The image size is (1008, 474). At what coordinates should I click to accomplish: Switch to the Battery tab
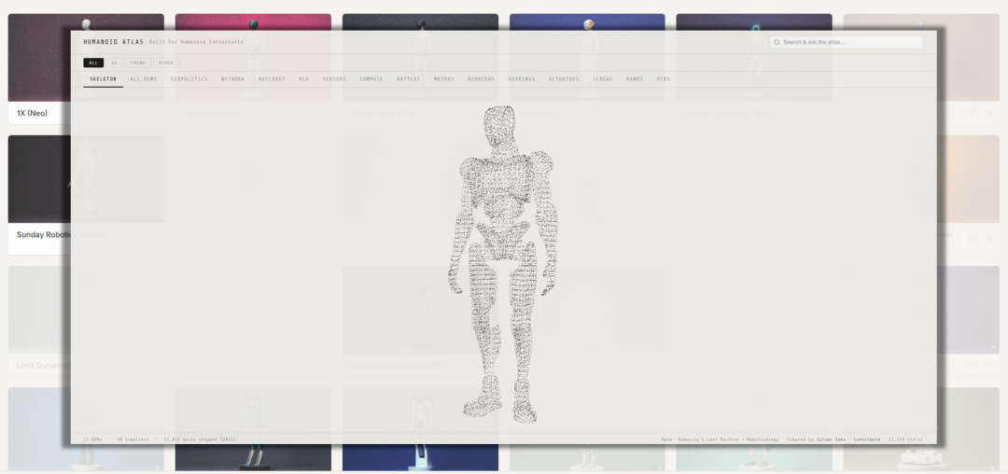click(409, 79)
